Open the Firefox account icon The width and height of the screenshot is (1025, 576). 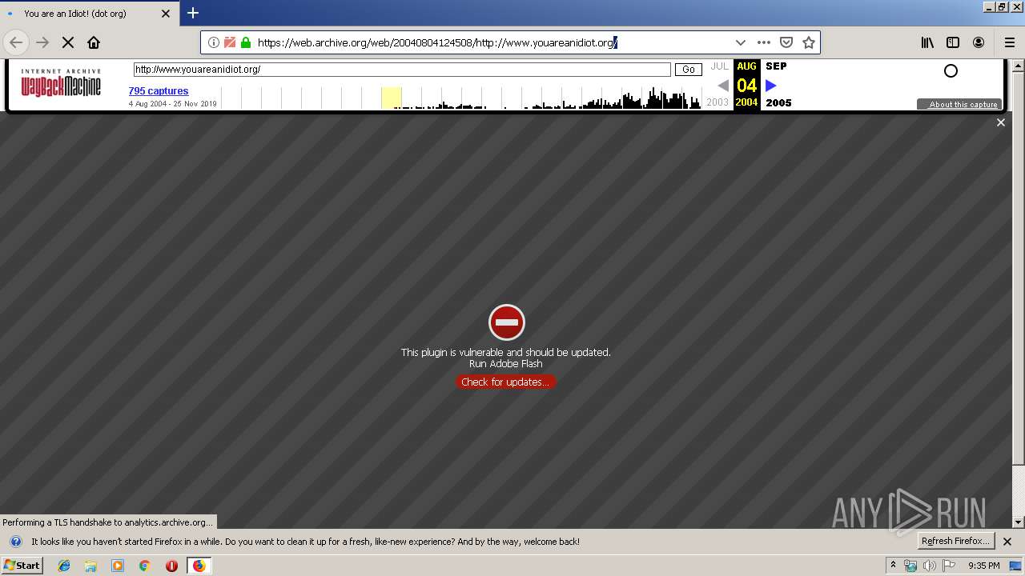tap(979, 42)
